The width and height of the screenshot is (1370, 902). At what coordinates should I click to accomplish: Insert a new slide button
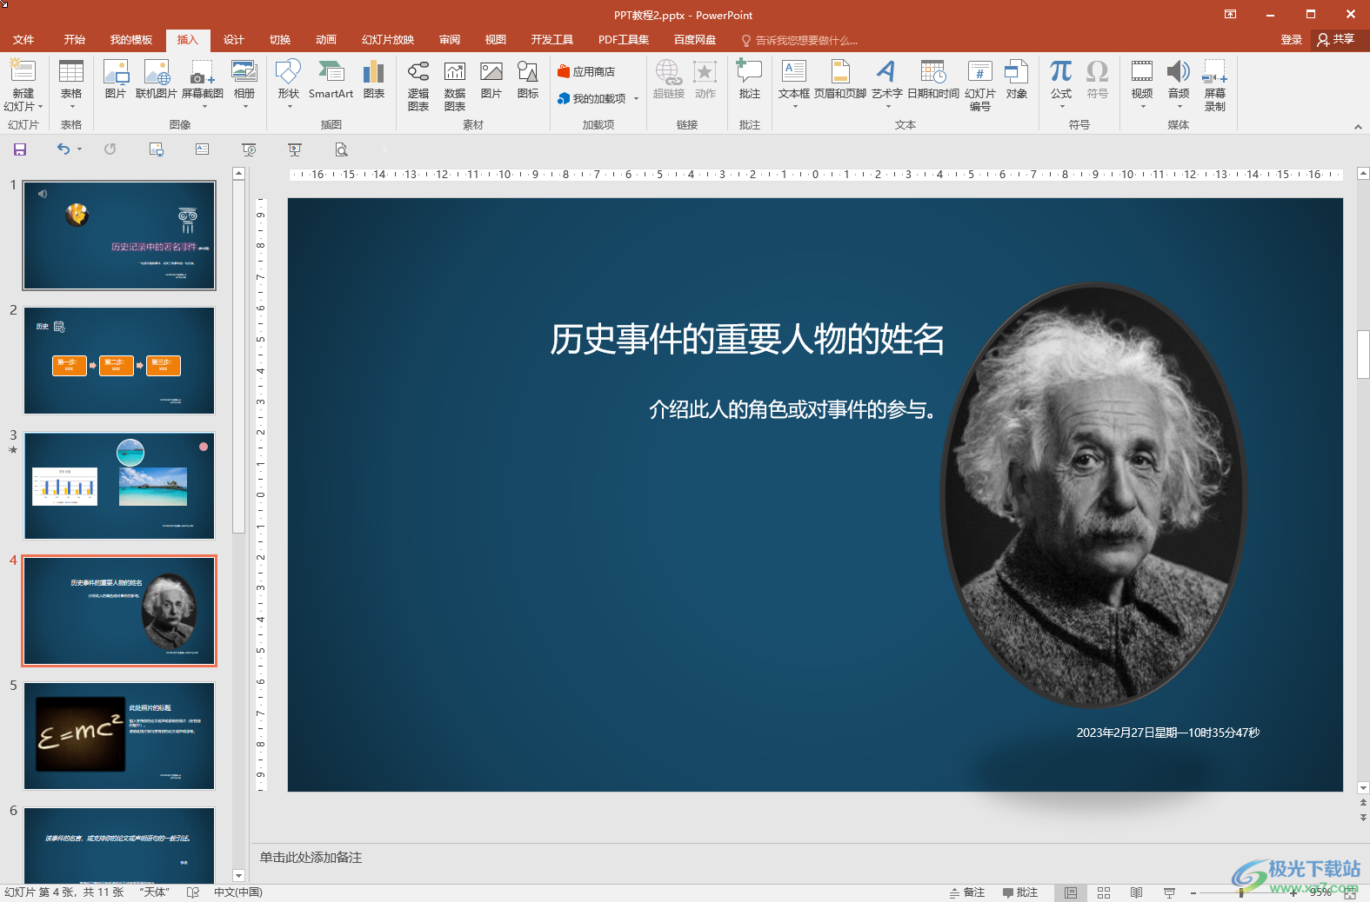[23, 85]
